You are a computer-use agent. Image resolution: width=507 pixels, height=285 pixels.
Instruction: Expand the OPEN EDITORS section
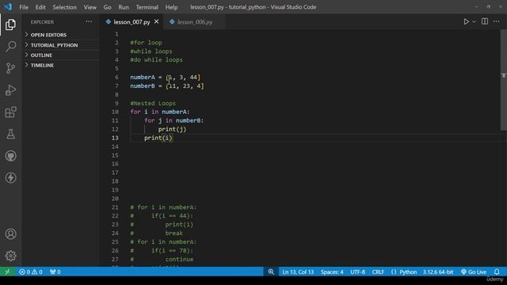60,35
